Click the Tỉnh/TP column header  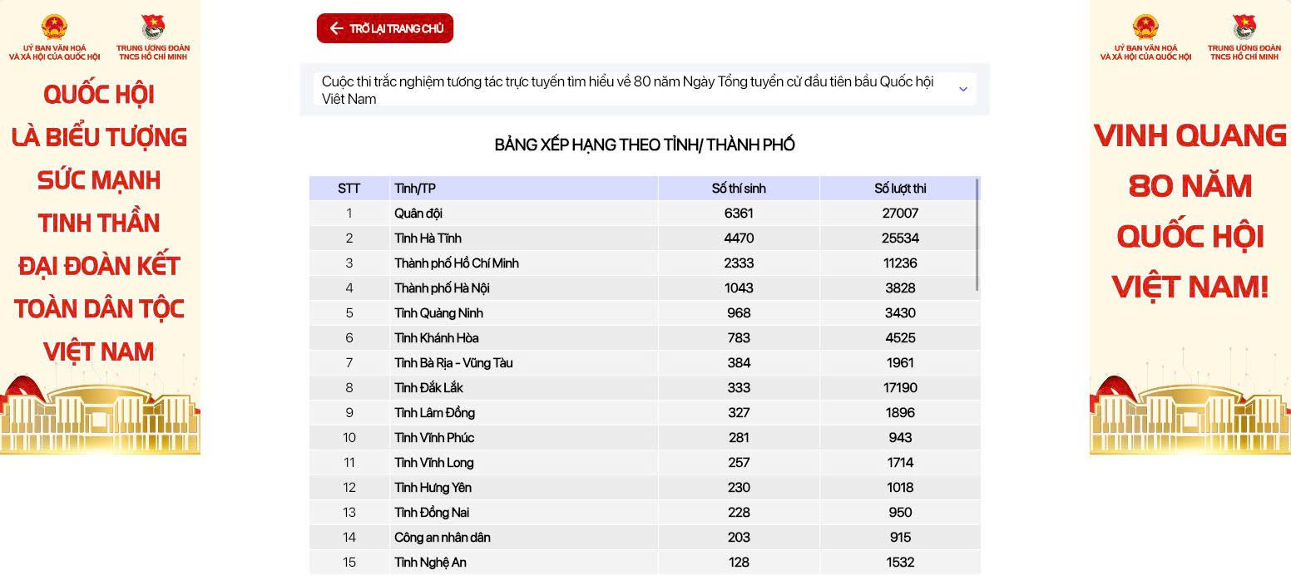(524, 189)
